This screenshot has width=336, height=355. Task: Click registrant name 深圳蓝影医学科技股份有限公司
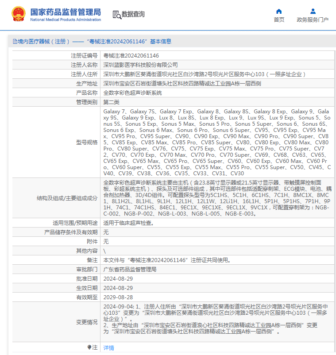(x=140, y=65)
